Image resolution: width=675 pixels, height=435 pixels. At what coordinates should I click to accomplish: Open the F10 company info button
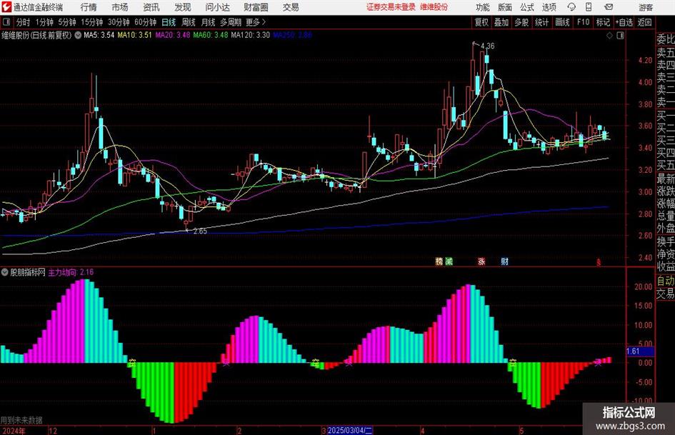584,22
